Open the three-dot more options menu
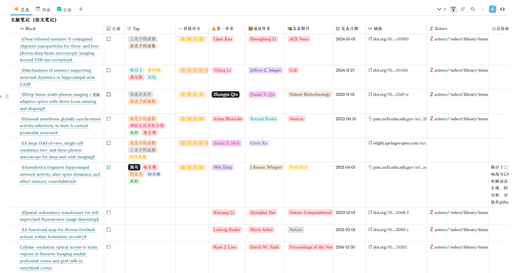This screenshot has width=522, height=273. (x=483, y=9)
